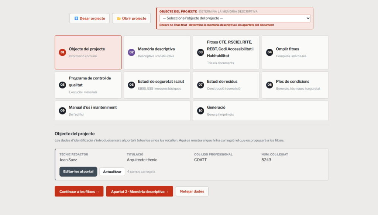
Task: Click the 04 badge for Omplir fitxes
Action: tap(269, 52)
